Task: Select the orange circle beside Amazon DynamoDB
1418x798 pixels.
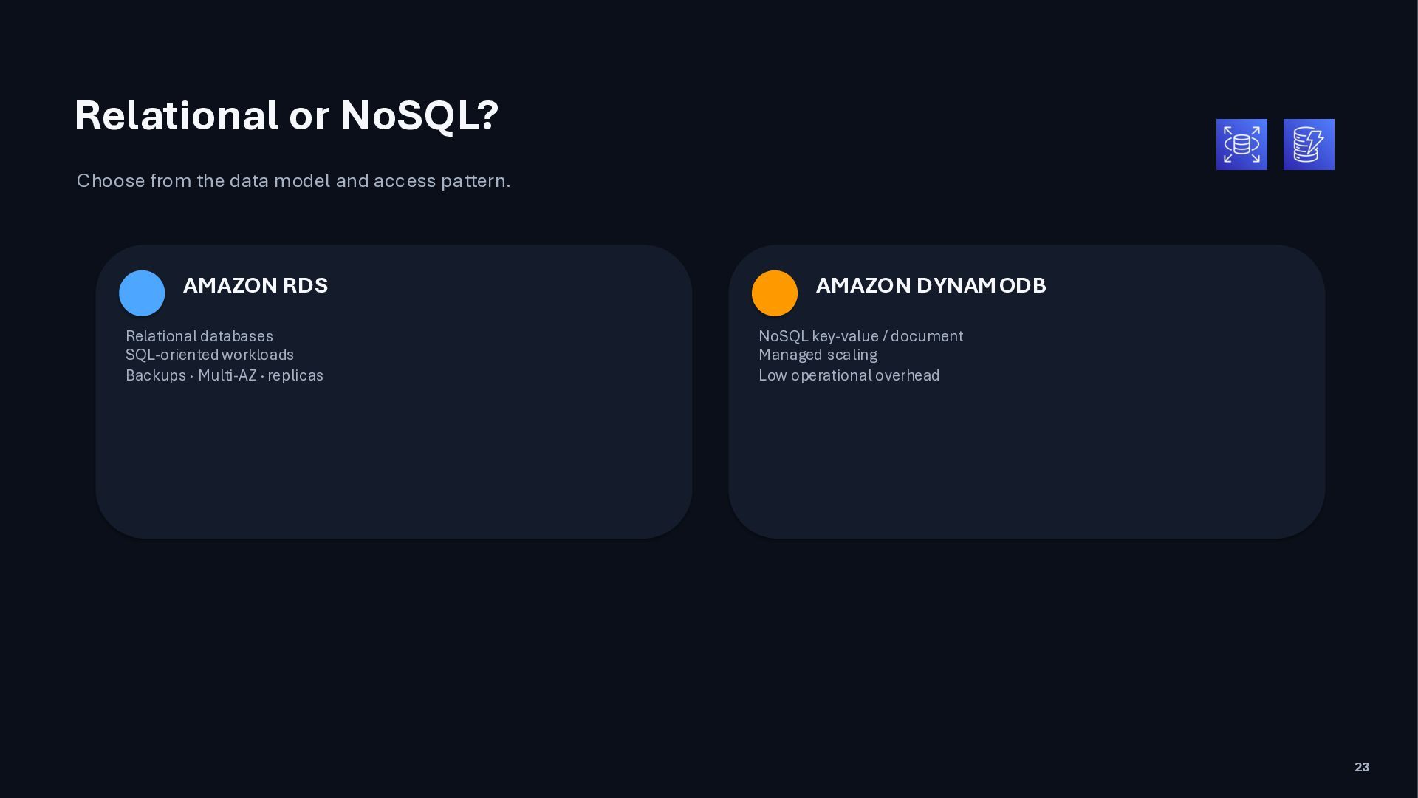Action: click(x=775, y=293)
